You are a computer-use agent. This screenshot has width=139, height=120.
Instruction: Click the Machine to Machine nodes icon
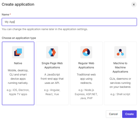120,52
